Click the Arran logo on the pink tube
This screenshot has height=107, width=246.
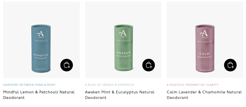(205, 34)
